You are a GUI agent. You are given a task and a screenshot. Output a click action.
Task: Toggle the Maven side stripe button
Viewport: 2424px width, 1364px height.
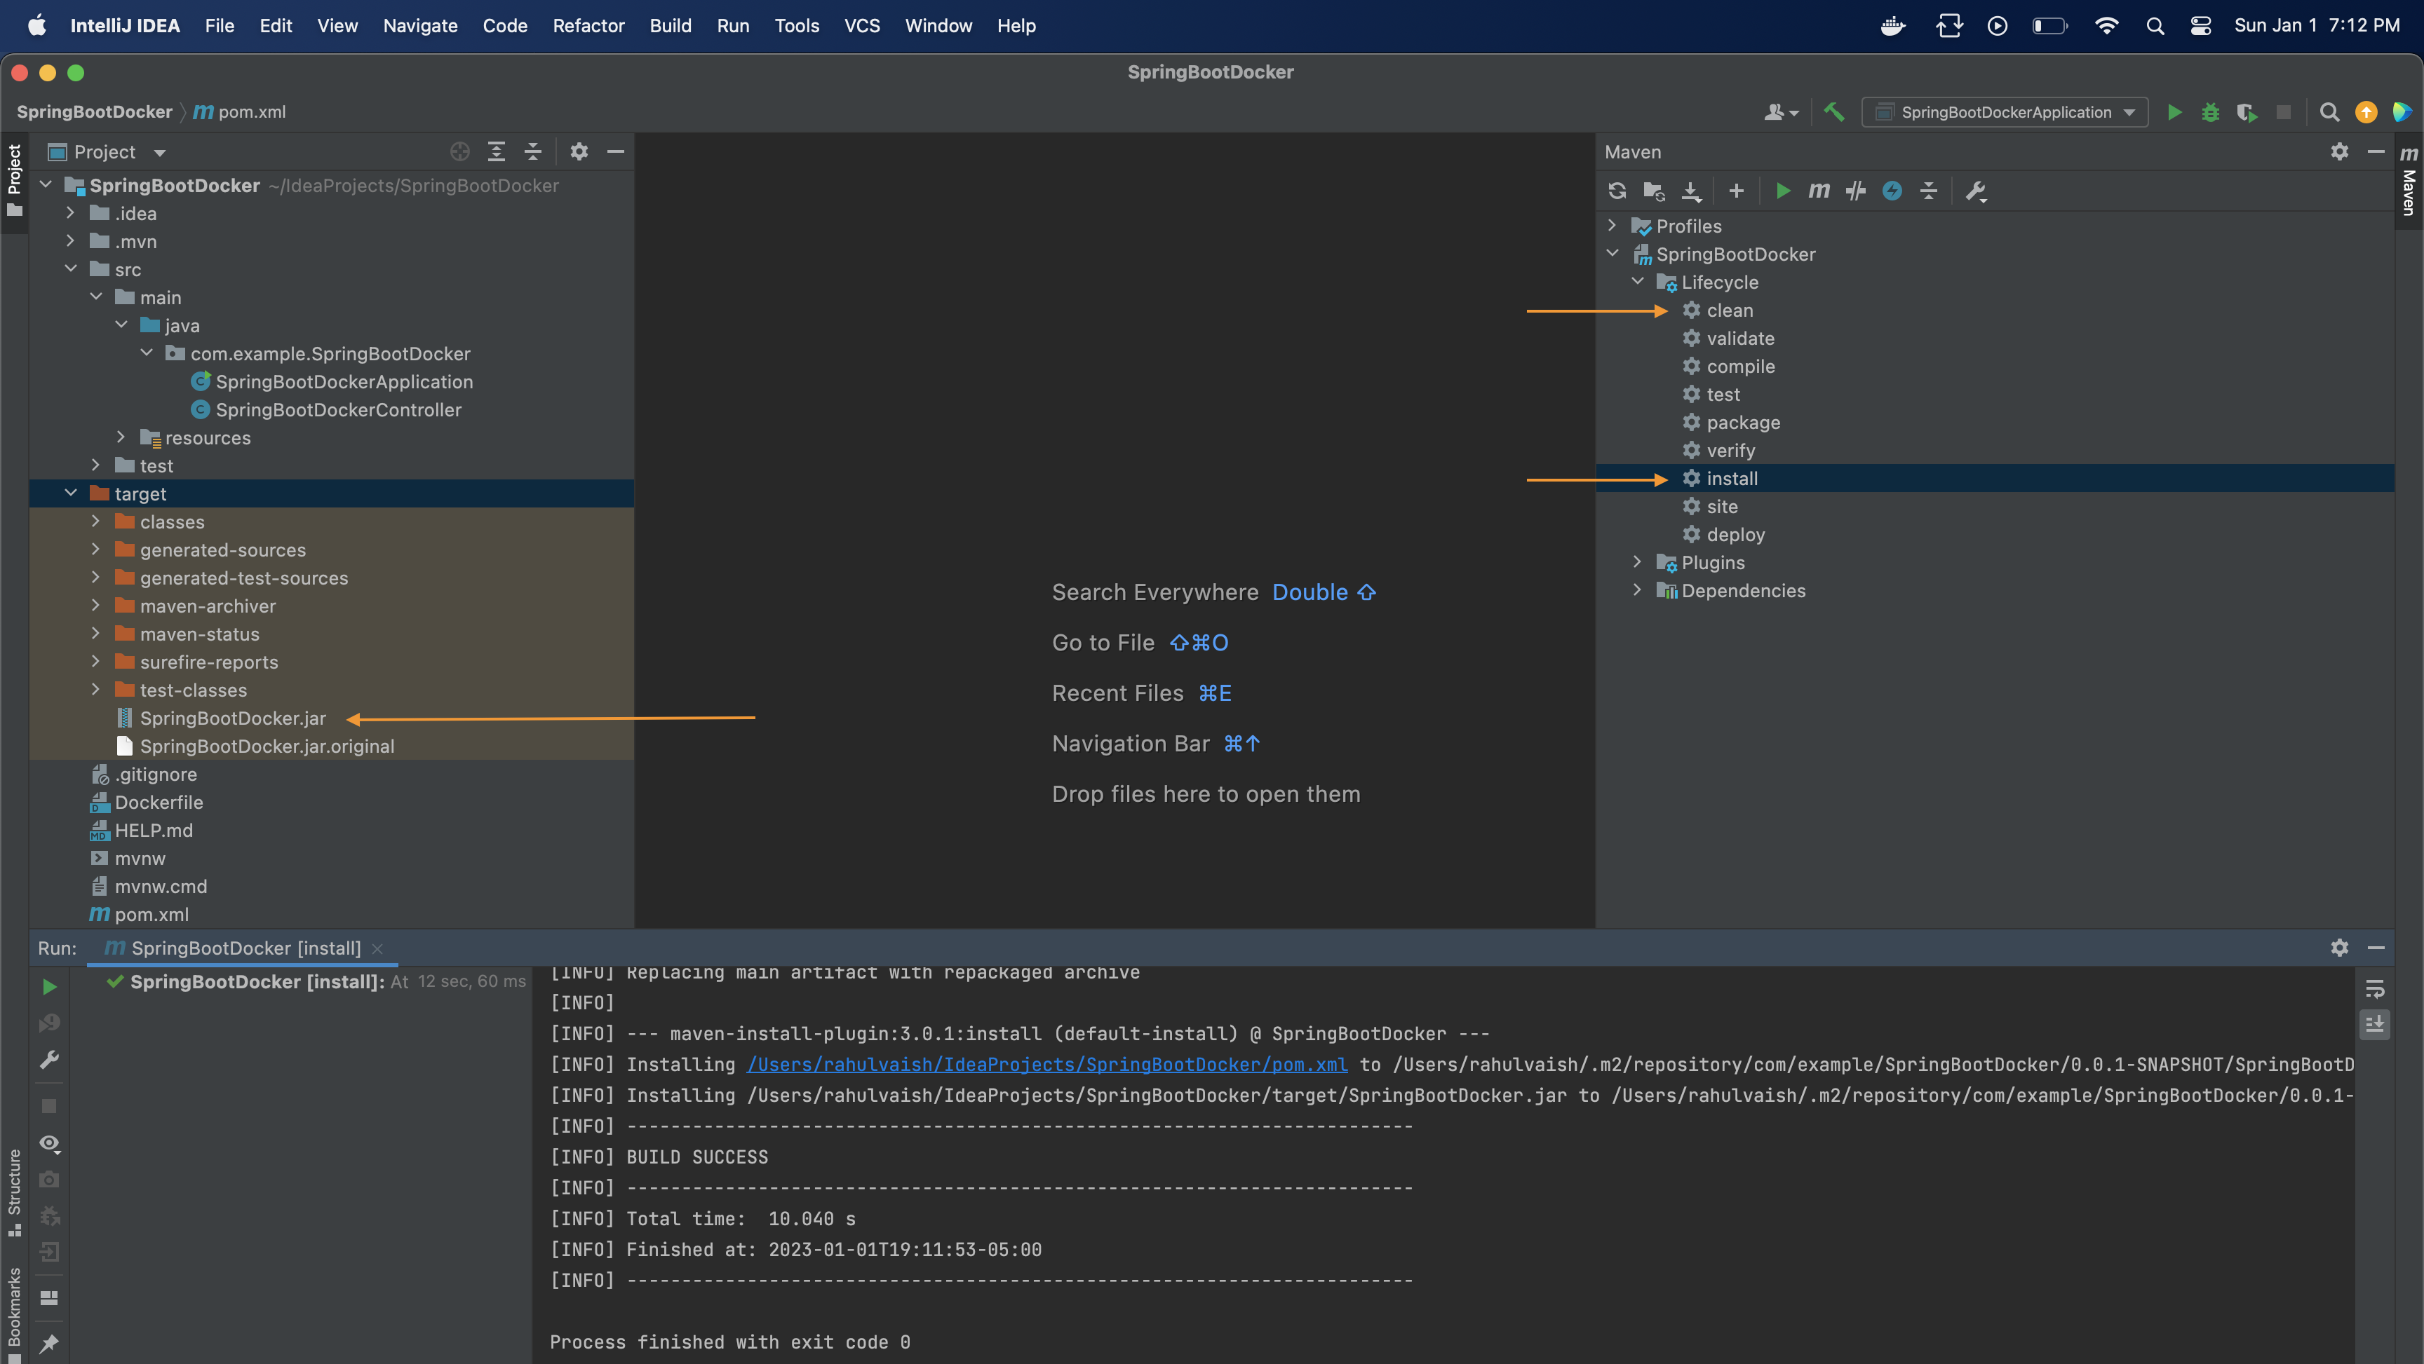pyautogui.click(x=2408, y=182)
